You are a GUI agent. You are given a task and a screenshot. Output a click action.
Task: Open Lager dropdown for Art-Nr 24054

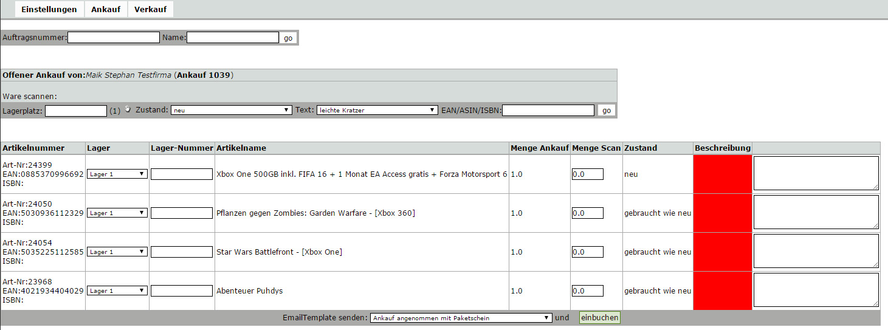[x=117, y=252]
